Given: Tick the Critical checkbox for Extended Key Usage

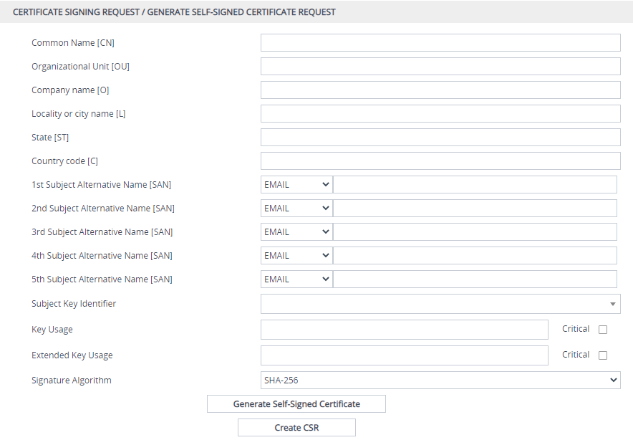Looking at the screenshot, I should (x=603, y=355).
